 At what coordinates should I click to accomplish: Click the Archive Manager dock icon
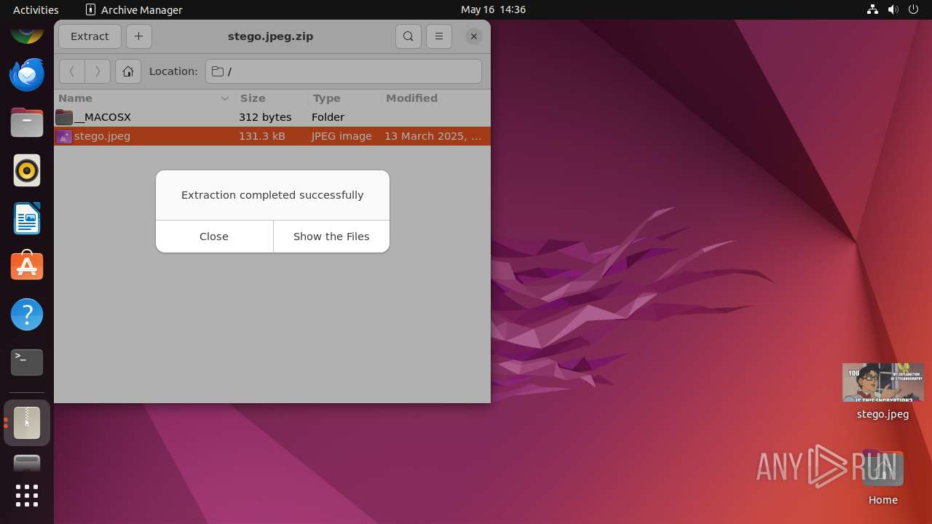tap(27, 423)
